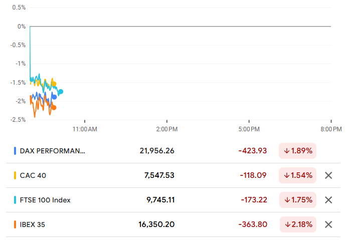Viewport: 349px width, 240px height.
Task: Open the CAC 40 index name
Action: point(33,175)
